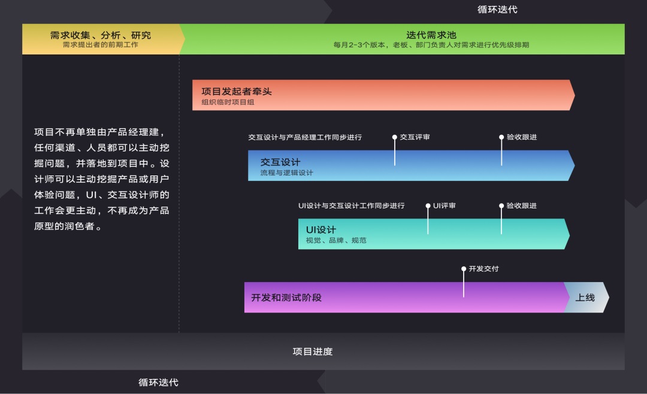Expand the 验收跟进 marker above 交互设计

pyautogui.click(x=501, y=137)
